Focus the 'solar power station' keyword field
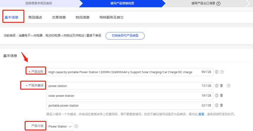The height and width of the screenshot is (131, 253). 130,96
